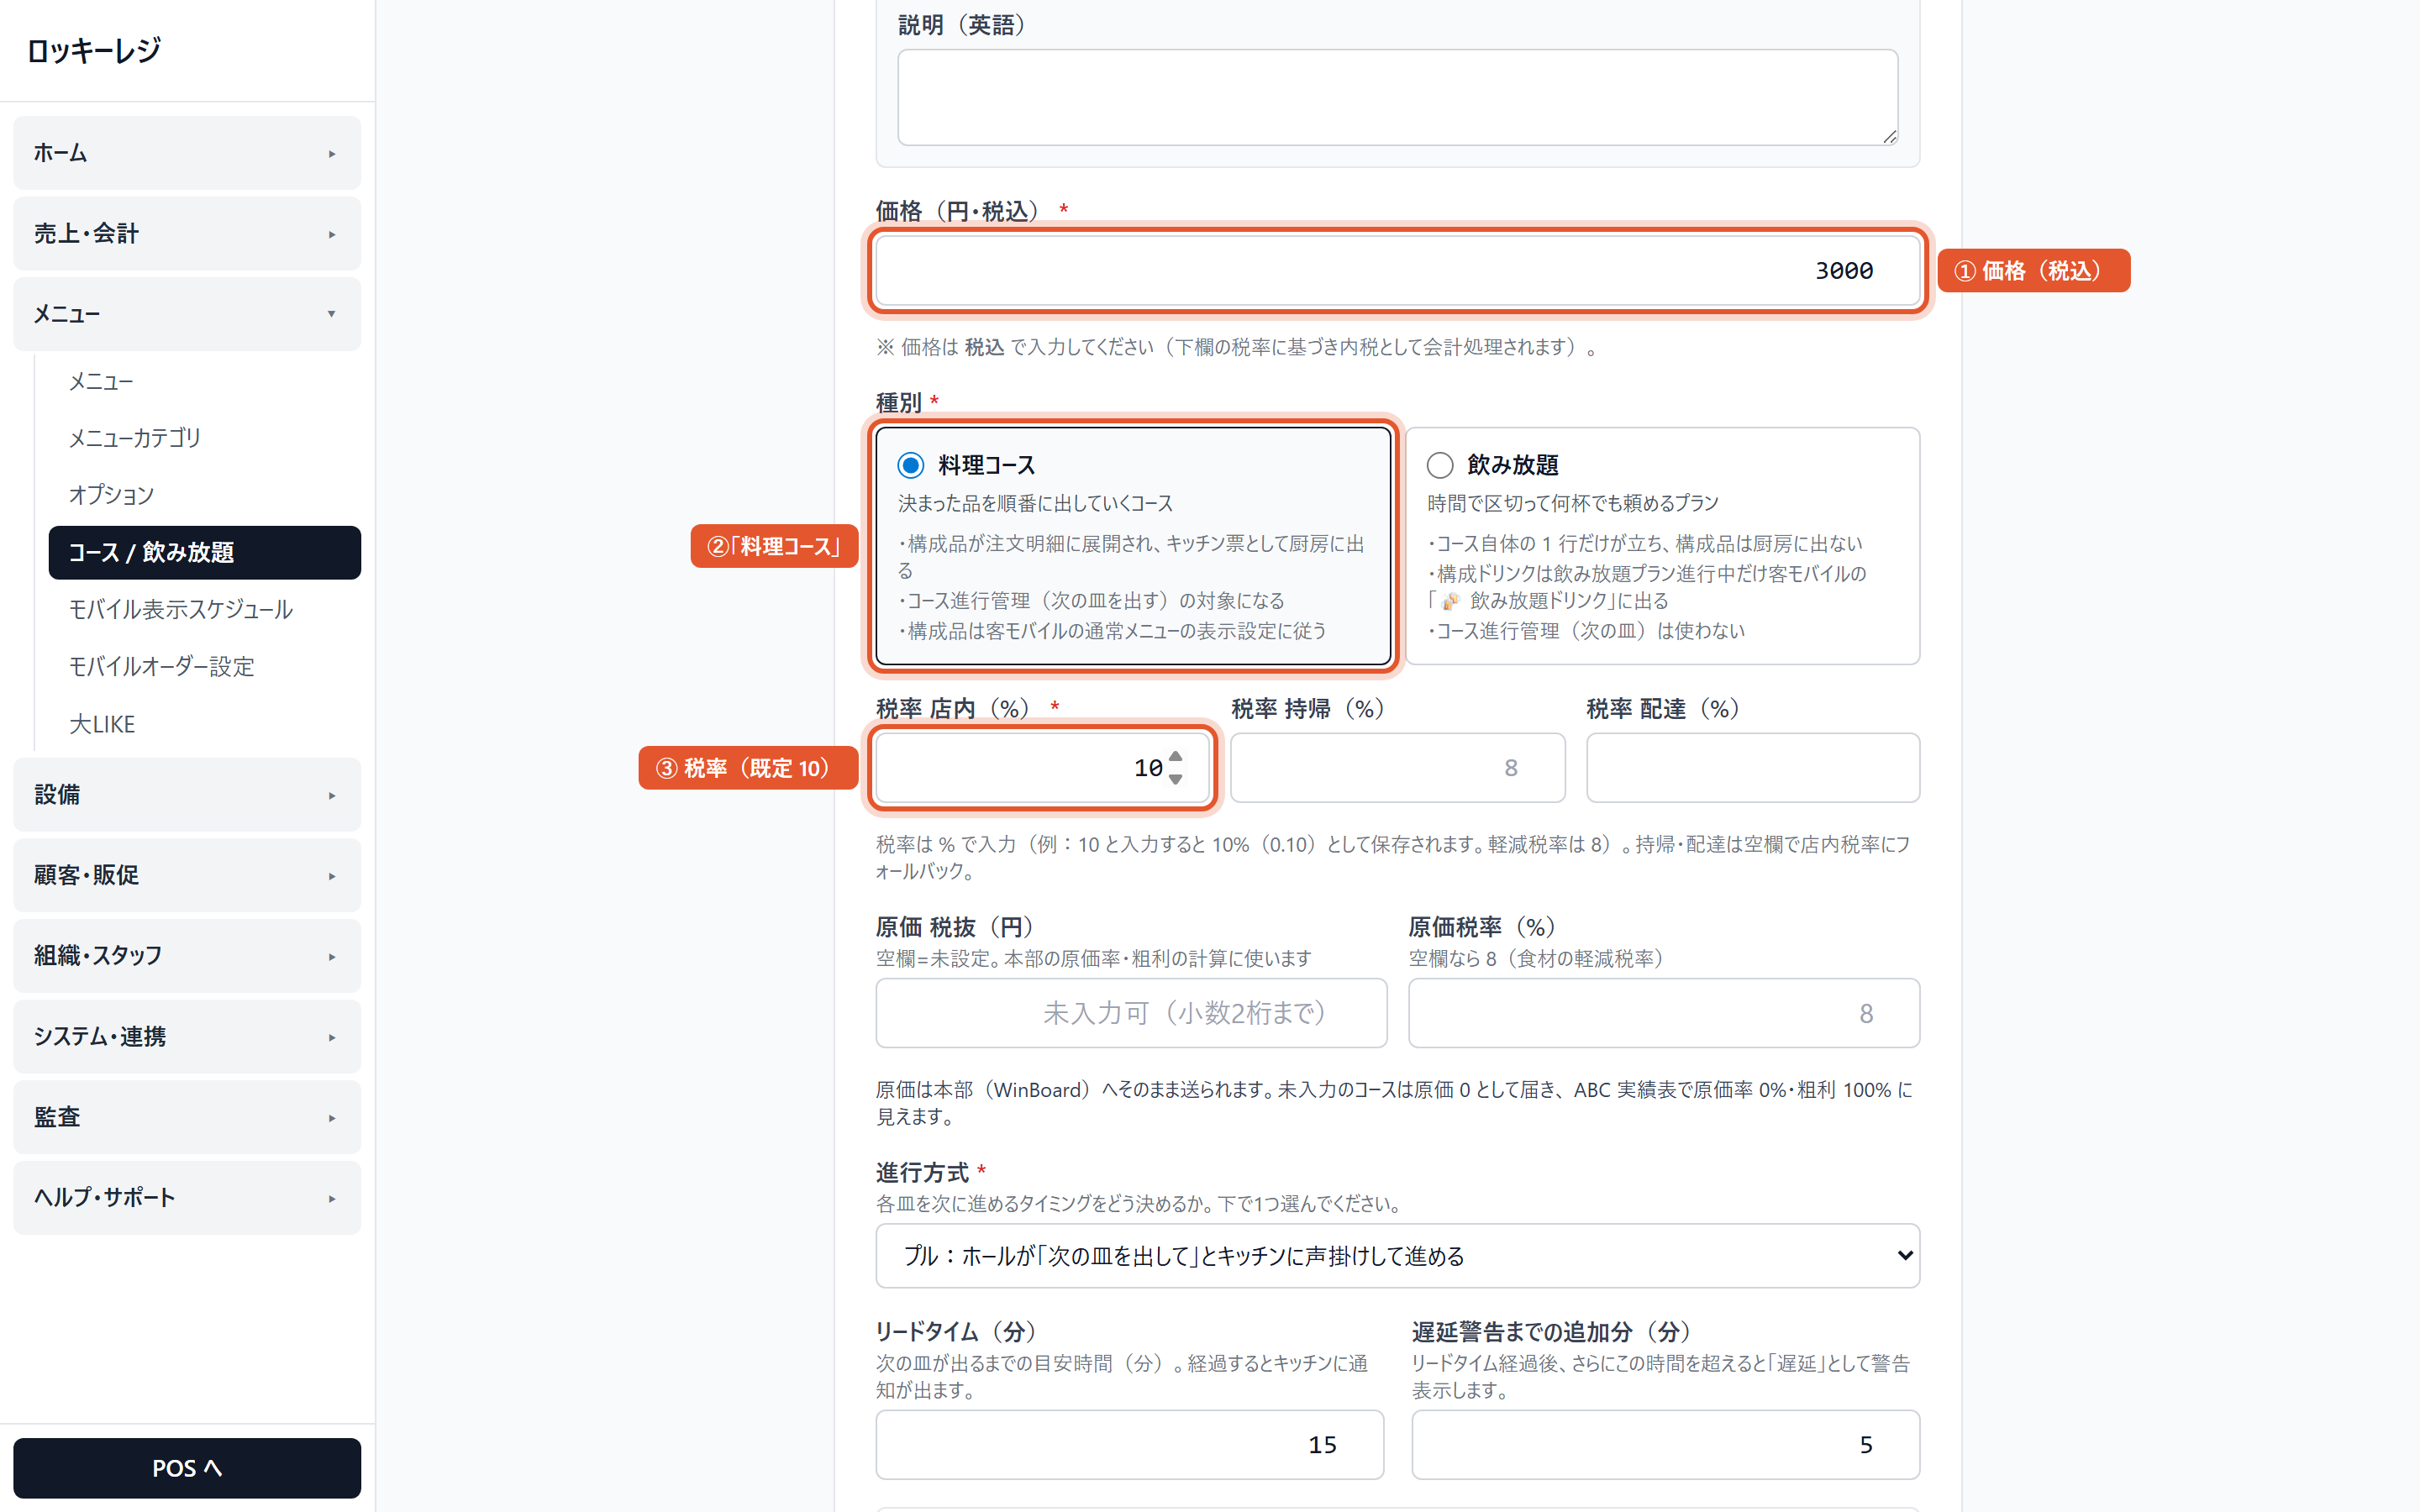Focus the 原価税率（%） field
Viewport: 2420px width, 1512px height.
click(x=1664, y=1013)
